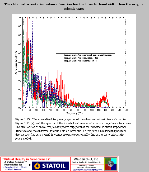Click the ELDO copyright 1996 notice
Screen dimensions: 149x172
[x=87, y=170]
